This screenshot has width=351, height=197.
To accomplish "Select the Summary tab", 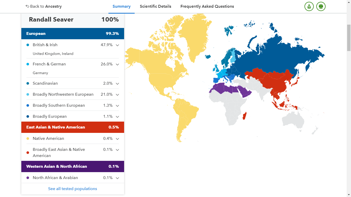I will [x=122, y=6].
